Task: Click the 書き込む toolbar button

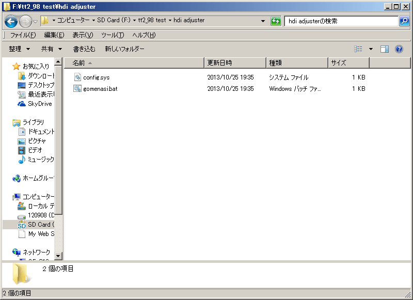Action: click(84, 49)
